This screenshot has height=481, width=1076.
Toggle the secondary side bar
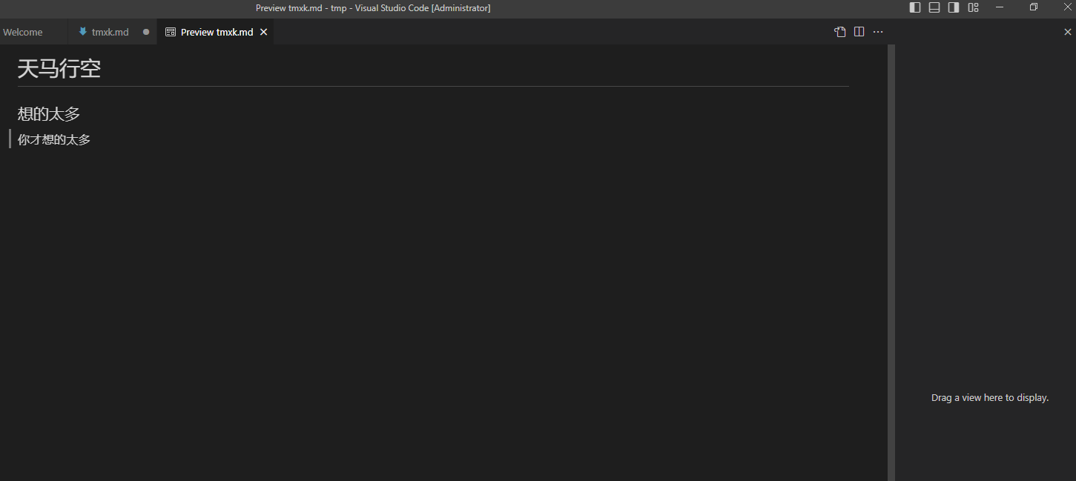[953, 7]
